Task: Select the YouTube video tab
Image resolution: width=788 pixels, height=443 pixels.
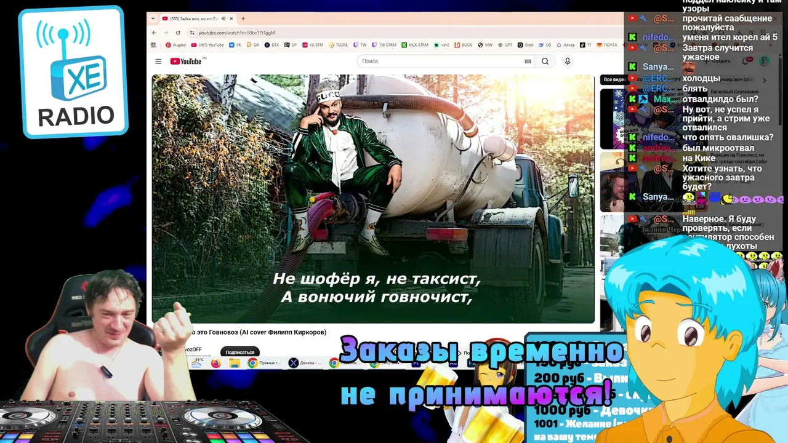Action: coord(197,18)
